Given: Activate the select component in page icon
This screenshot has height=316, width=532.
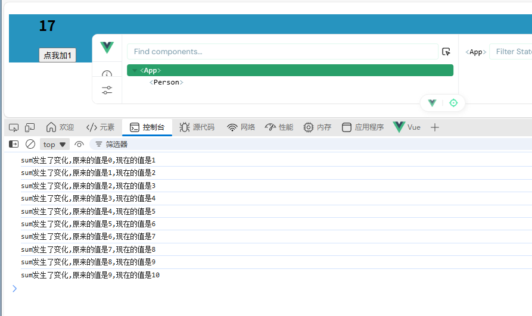Looking at the screenshot, I should pos(446,52).
